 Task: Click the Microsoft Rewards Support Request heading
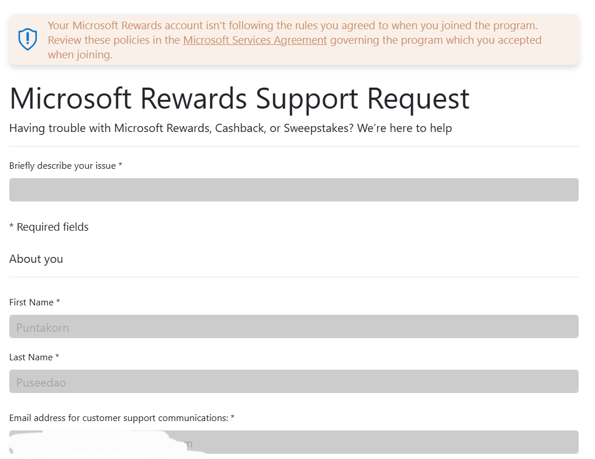click(x=239, y=99)
